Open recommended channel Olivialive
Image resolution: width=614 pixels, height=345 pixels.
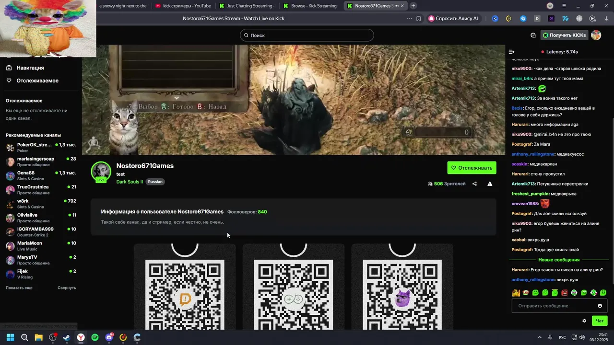click(40, 218)
